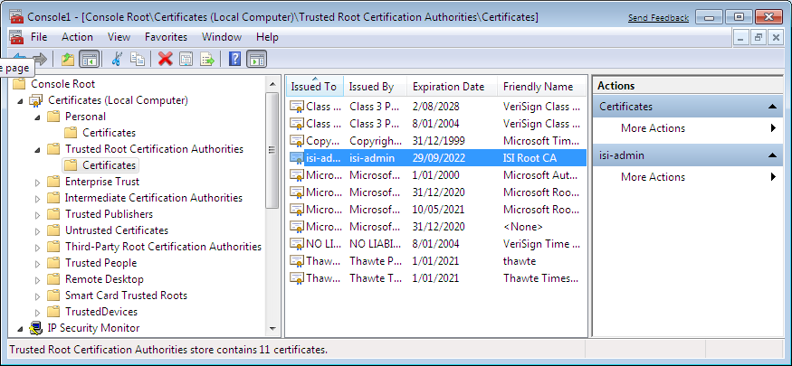Open Properties via toolbar icon
Viewport: 792px width, 366px height.
pyautogui.click(x=186, y=59)
